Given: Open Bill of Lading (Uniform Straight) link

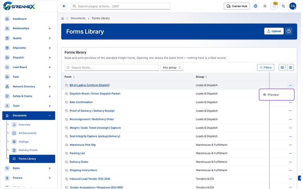Looking at the screenshot, I should click(89, 85).
